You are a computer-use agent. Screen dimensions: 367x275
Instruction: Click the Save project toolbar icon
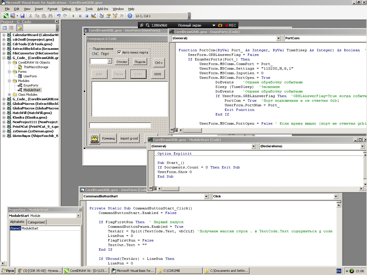(22, 16)
